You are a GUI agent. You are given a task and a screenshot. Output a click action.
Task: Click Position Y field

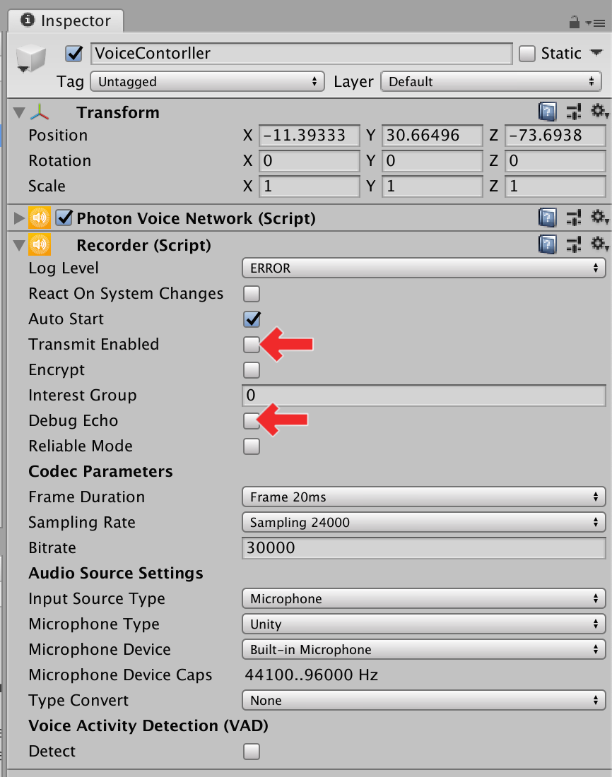(x=432, y=136)
